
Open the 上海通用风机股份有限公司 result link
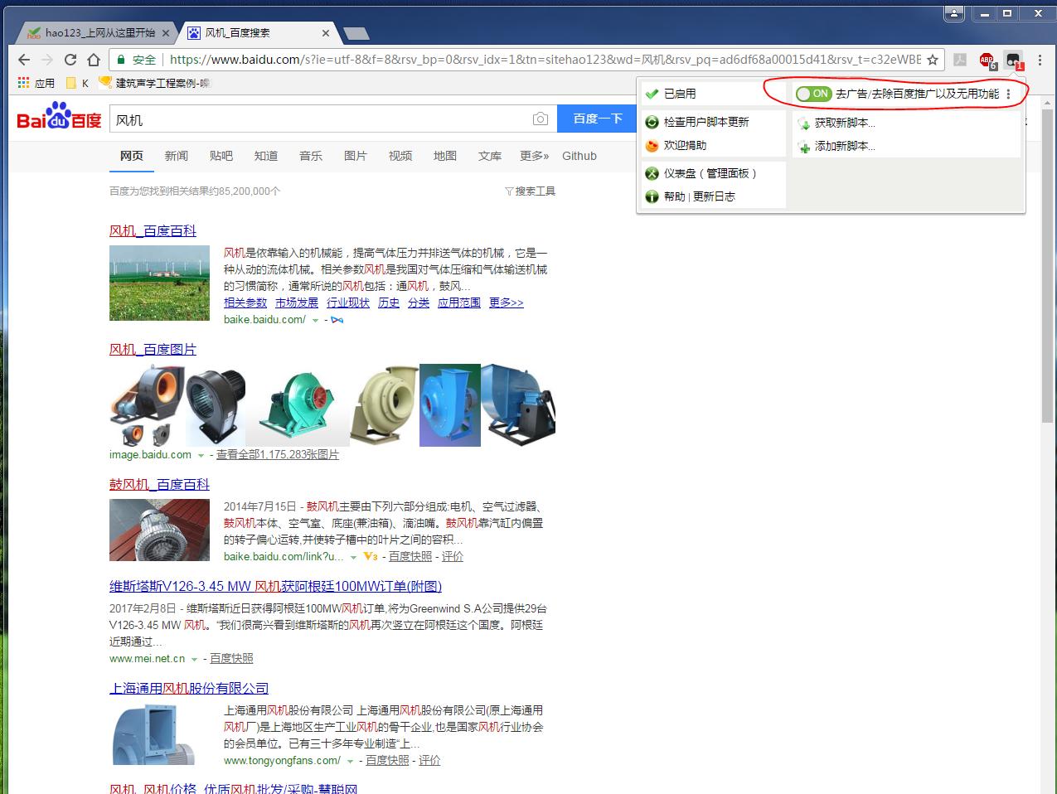[189, 688]
